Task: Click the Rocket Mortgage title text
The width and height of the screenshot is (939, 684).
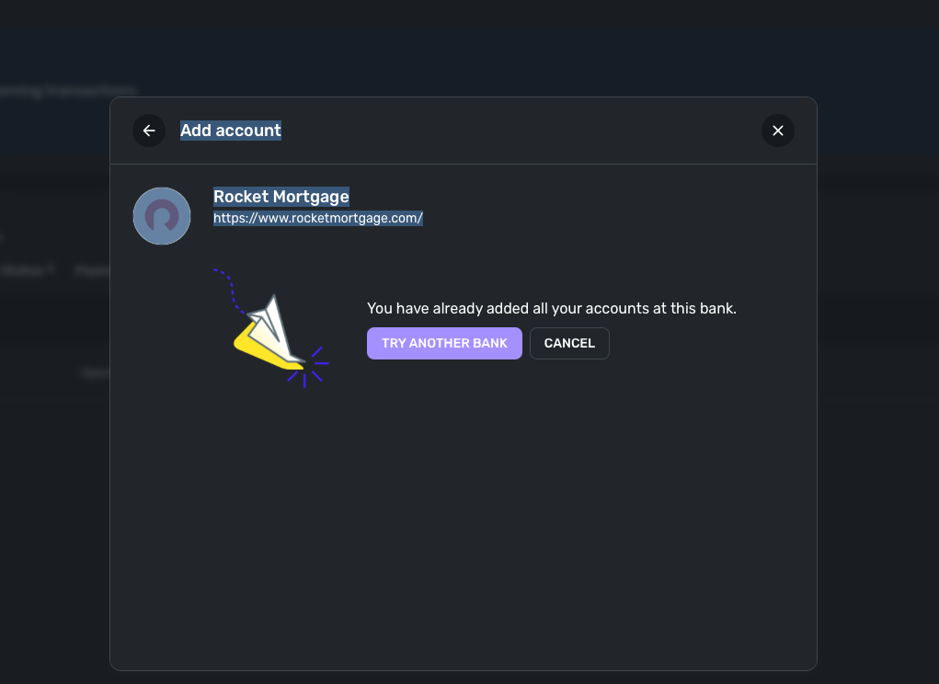Action: coord(281,196)
